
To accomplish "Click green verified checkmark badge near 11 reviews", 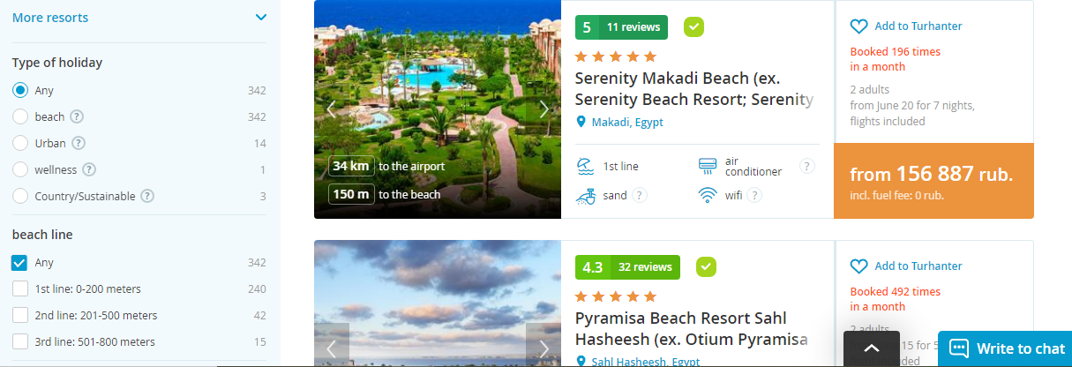I will 693,27.
